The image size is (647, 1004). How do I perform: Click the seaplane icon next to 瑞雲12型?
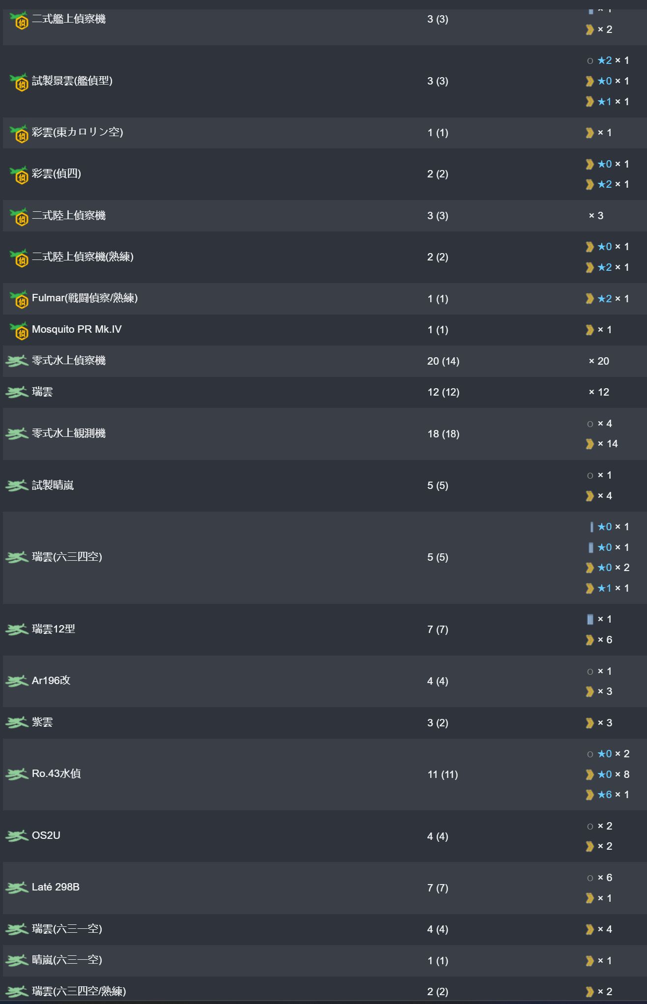coord(17,630)
